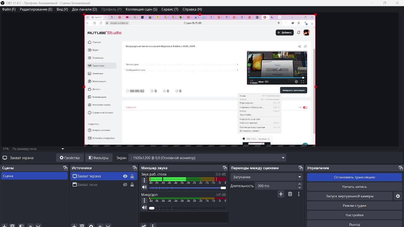The image size is (404, 227).
Task: Remove the selected scene with the trash icon
Action: (12, 226)
